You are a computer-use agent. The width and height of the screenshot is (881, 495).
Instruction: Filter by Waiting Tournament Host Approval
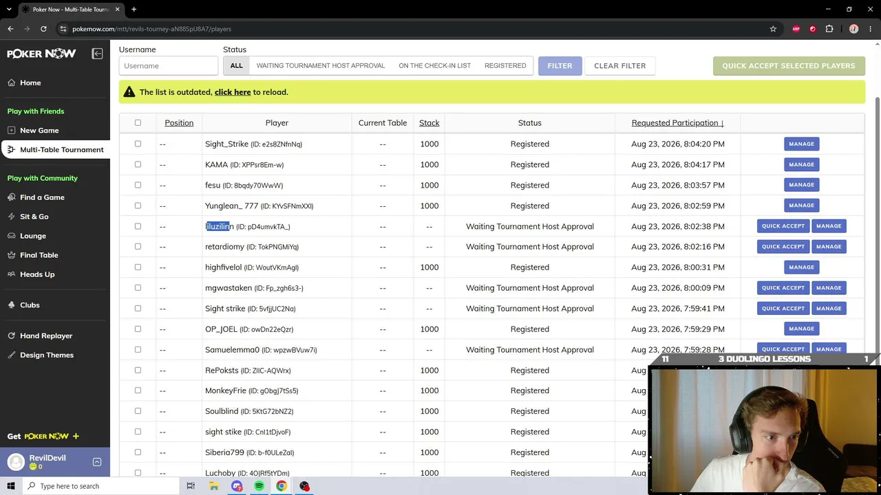click(x=321, y=65)
